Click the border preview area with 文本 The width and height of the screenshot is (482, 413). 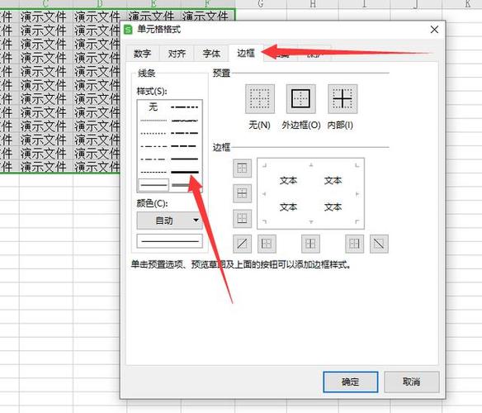pos(310,193)
